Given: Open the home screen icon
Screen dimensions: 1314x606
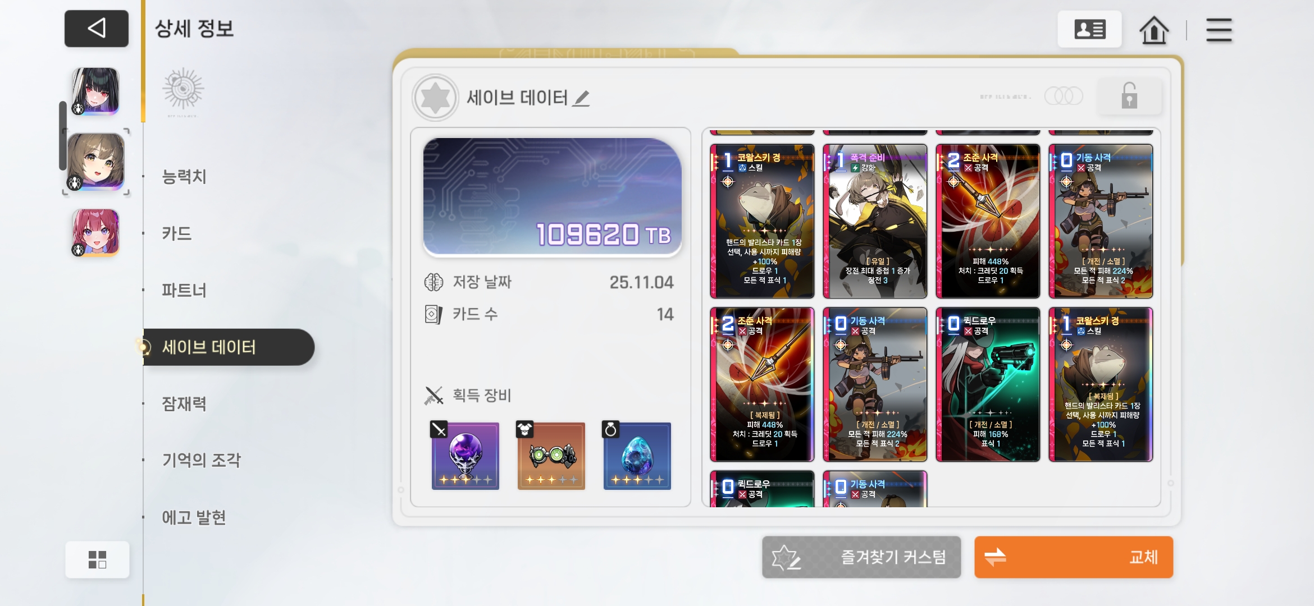Looking at the screenshot, I should coord(1154,30).
